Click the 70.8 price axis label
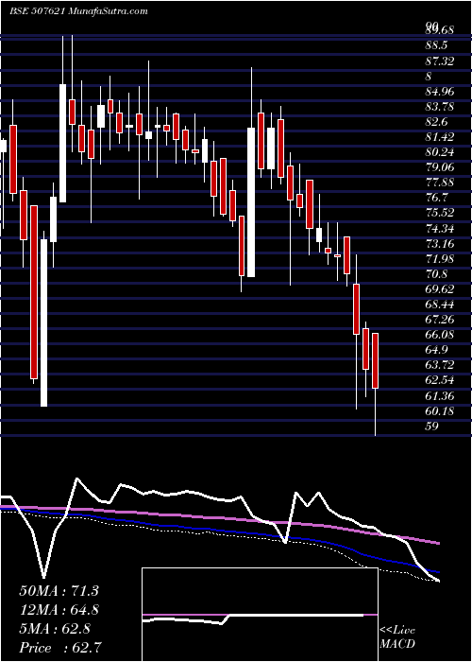The image size is (472, 662). 436,274
